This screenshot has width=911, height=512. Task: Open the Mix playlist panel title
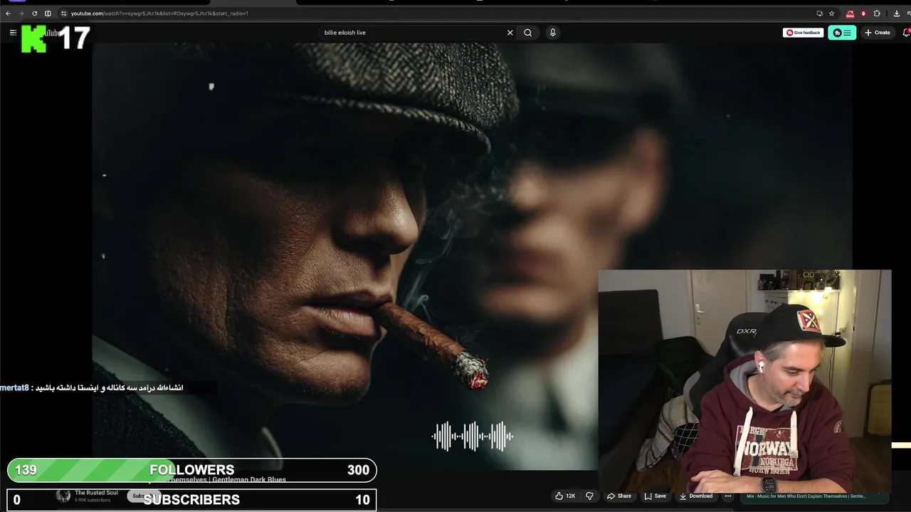(x=806, y=496)
